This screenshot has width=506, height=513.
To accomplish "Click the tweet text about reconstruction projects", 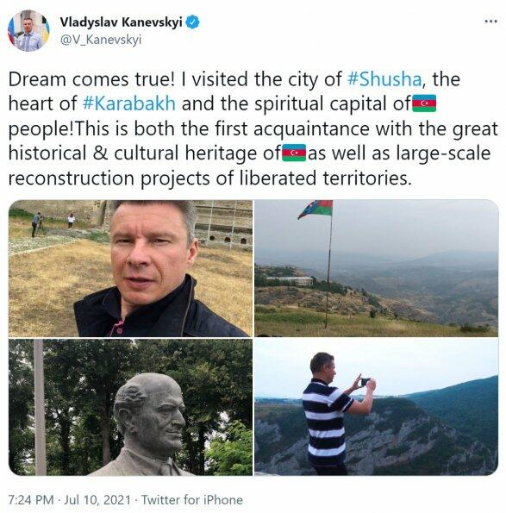I will click(x=209, y=178).
